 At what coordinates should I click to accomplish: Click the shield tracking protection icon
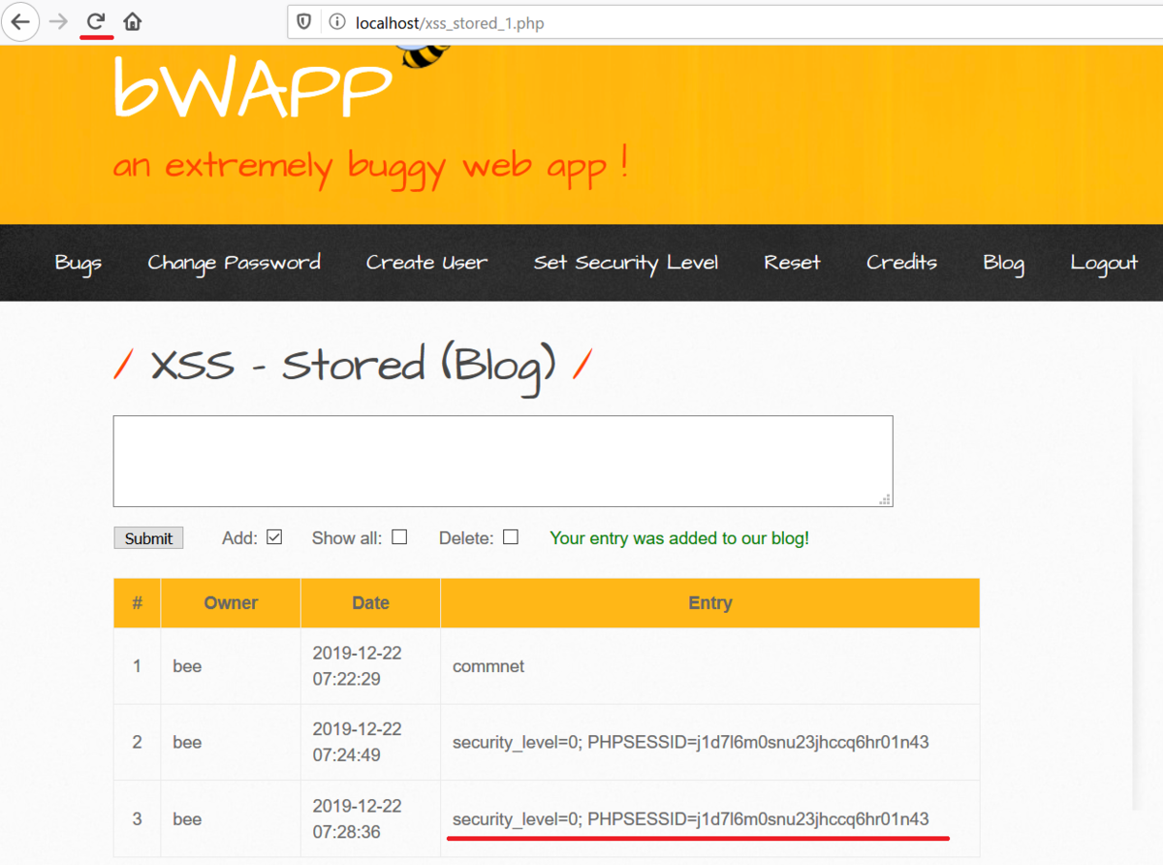point(304,21)
